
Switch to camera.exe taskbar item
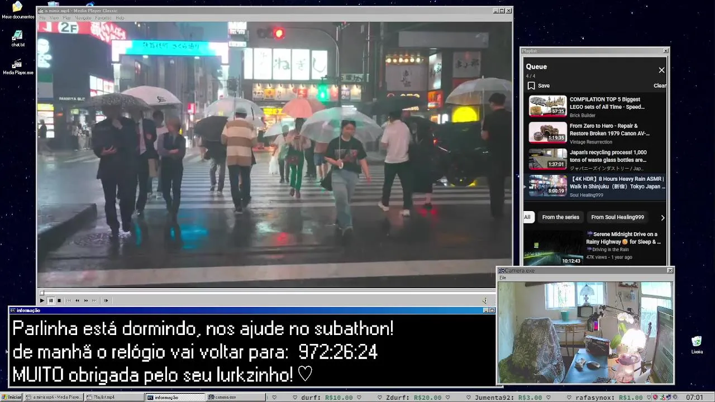click(236, 398)
